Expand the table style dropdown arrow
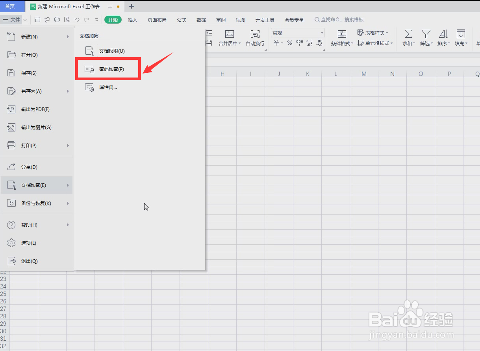The image size is (480, 351). pos(387,33)
